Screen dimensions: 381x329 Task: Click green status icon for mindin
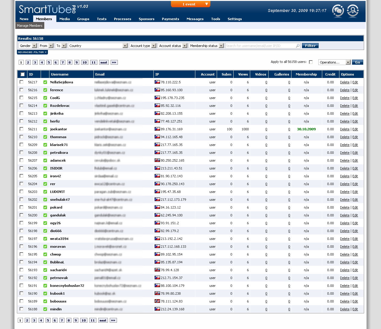point(45,309)
